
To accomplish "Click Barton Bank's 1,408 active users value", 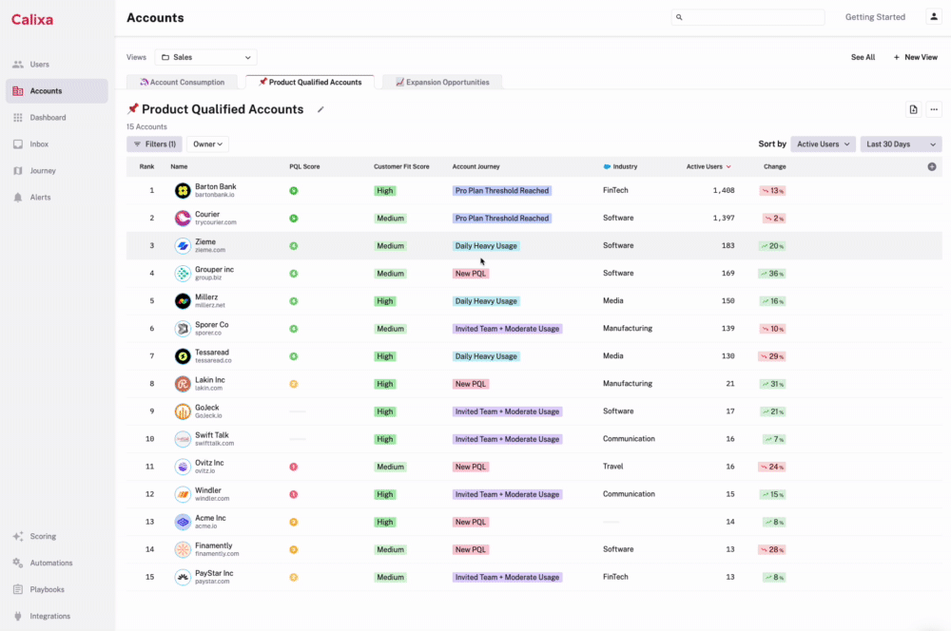I will (x=724, y=190).
